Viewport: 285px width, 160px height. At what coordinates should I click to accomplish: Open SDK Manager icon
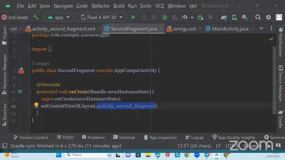pyautogui.click(x=244, y=17)
